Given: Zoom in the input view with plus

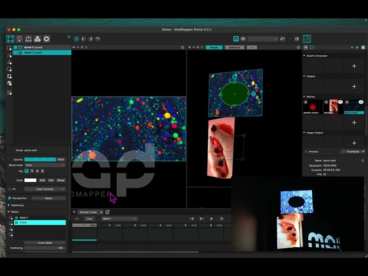Looking at the screenshot, I should 74,47.
